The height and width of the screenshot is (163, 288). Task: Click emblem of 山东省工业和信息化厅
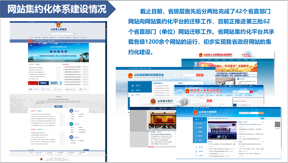tap(187, 91)
